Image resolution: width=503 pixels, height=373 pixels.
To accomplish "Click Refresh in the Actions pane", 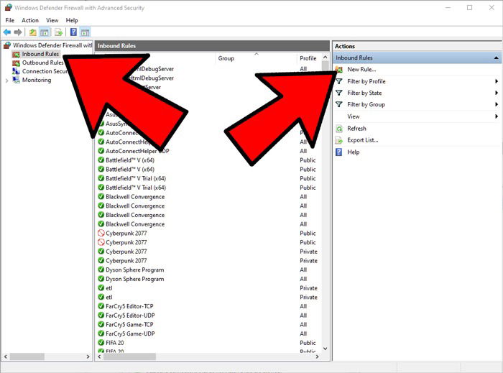I will [x=356, y=129].
